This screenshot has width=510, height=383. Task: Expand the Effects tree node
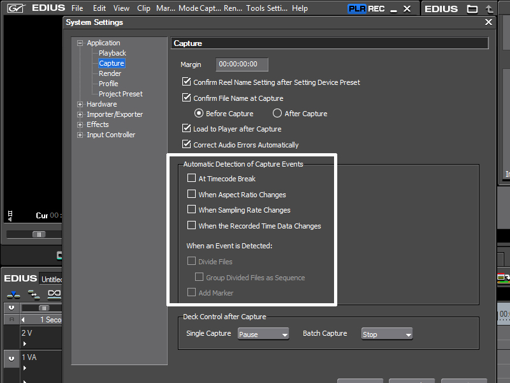pos(80,124)
